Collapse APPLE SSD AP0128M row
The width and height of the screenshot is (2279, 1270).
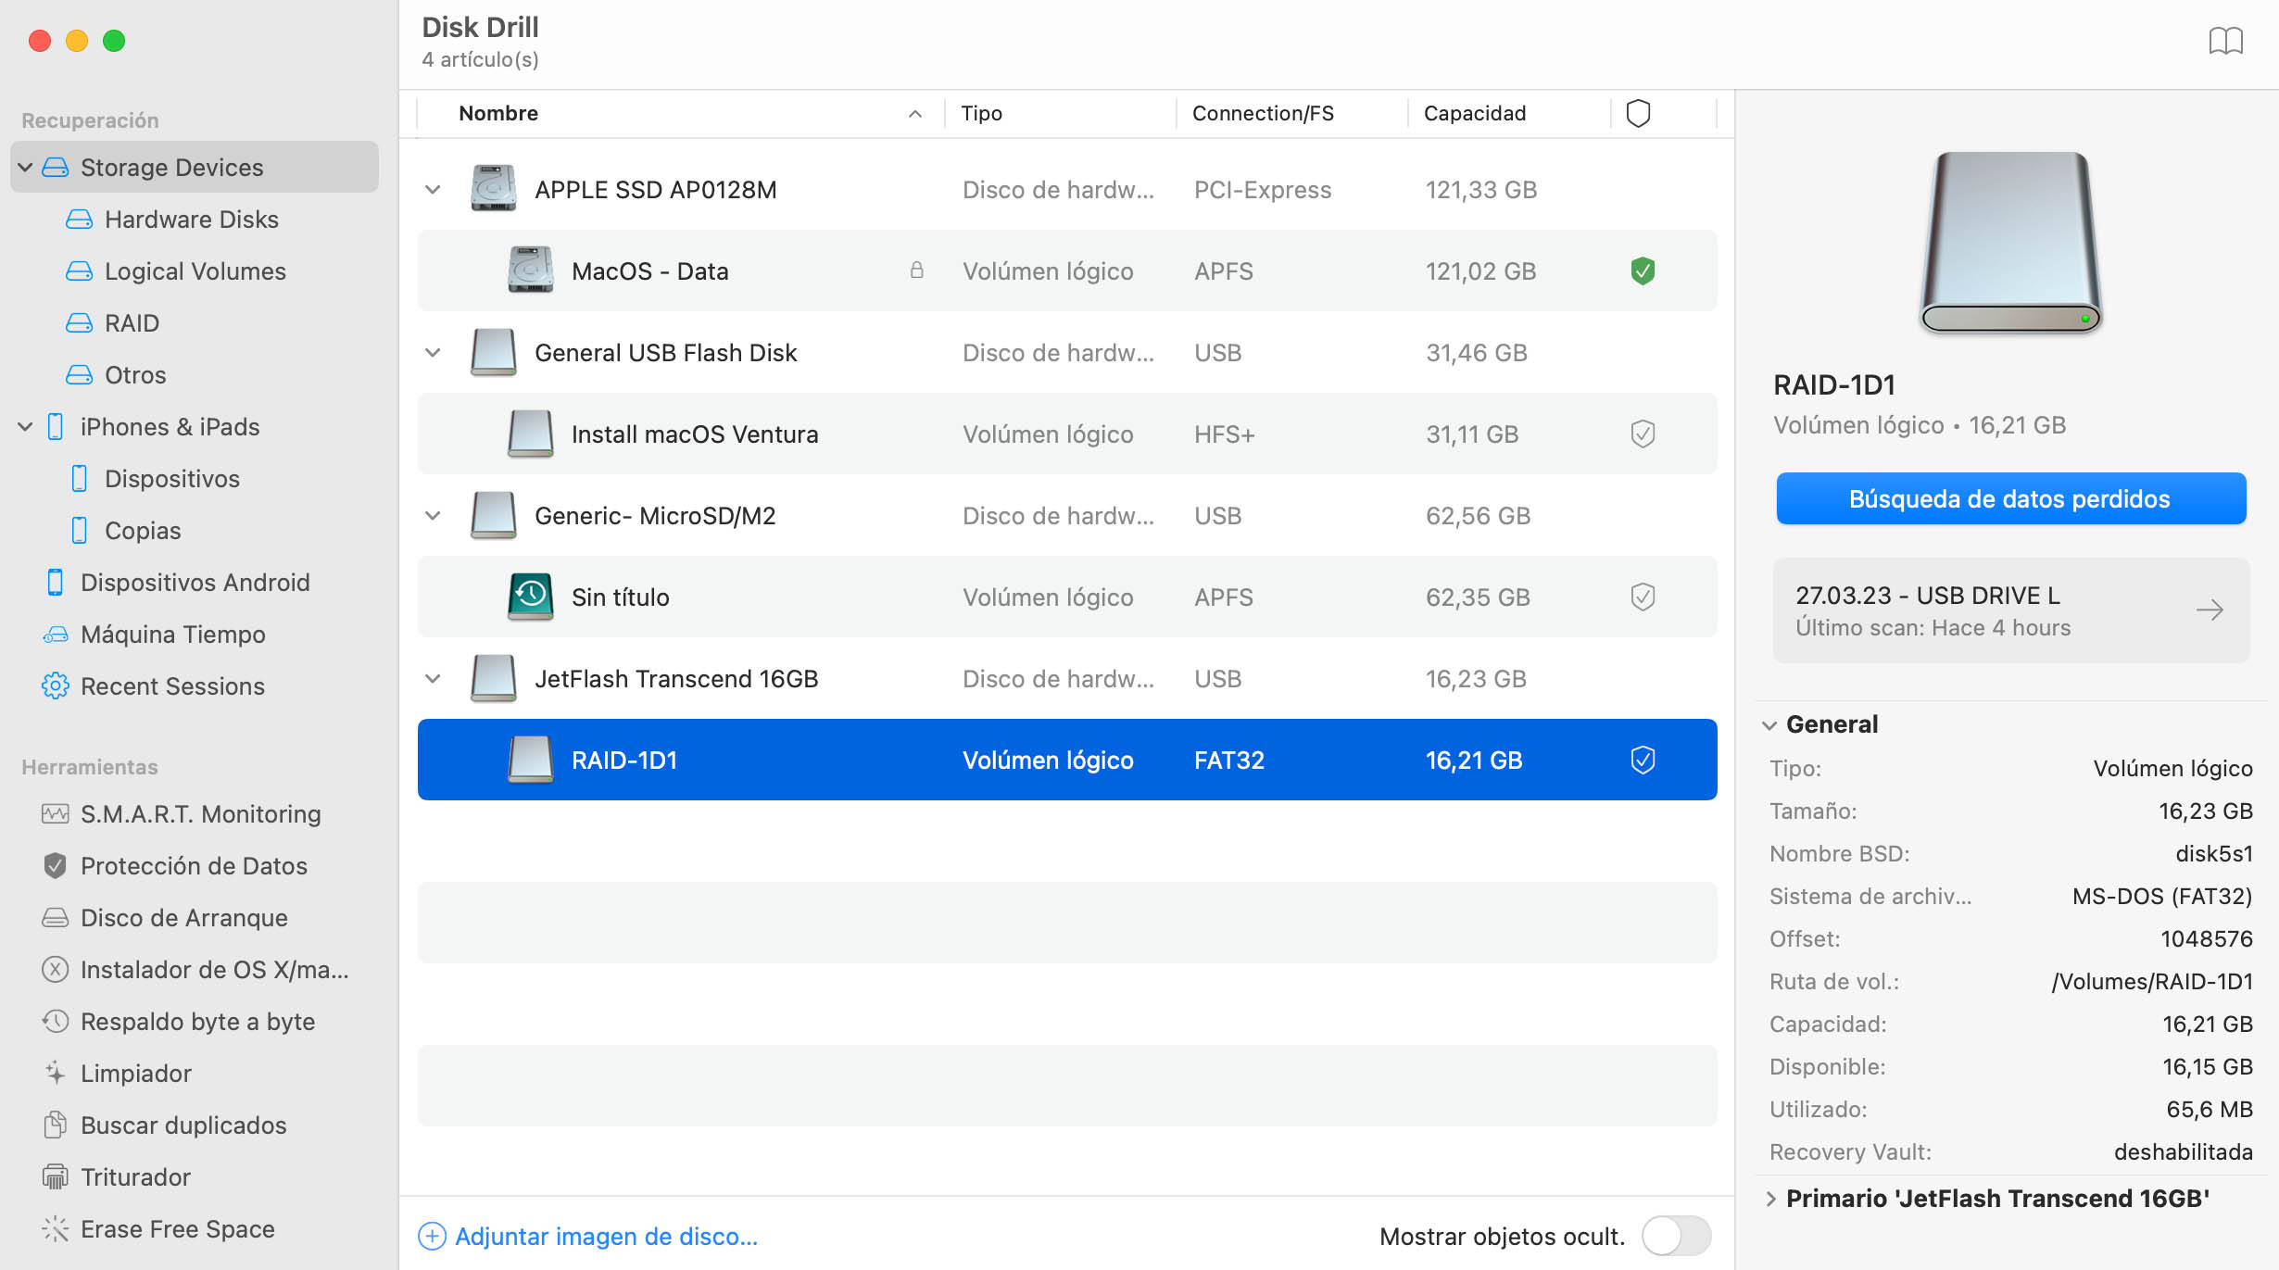[433, 190]
